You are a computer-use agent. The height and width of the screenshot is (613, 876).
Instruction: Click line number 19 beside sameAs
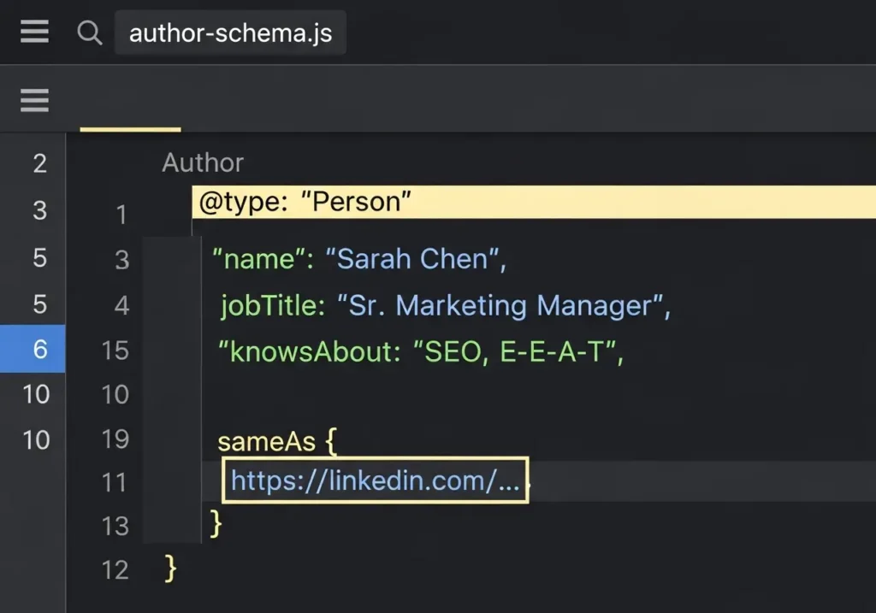click(115, 439)
